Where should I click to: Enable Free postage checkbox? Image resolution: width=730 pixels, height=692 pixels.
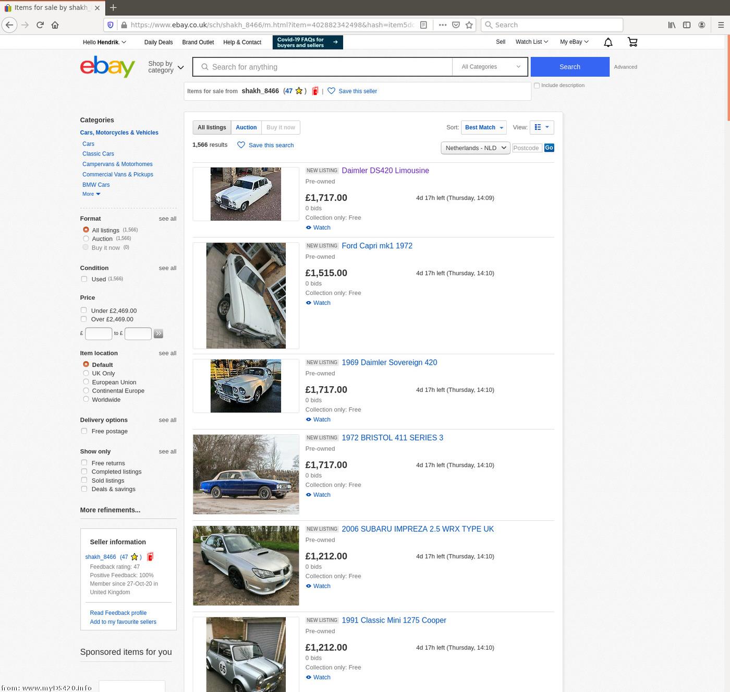(84, 431)
